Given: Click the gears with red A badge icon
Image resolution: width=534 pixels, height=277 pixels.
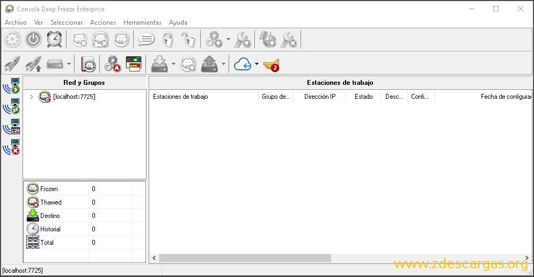Looking at the screenshot, I should click(113, 64).
